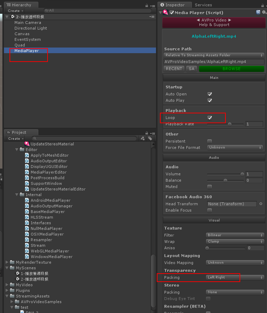Toggle the Loop playback checkbox

tap(210, 117)
